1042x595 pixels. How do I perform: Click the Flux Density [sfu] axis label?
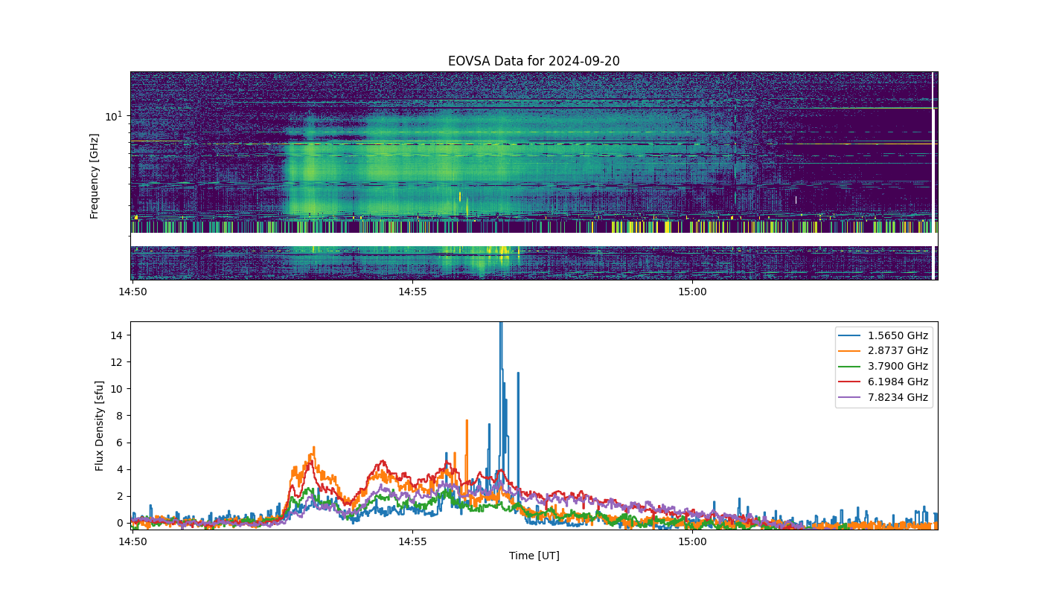[x=100, y=425]
